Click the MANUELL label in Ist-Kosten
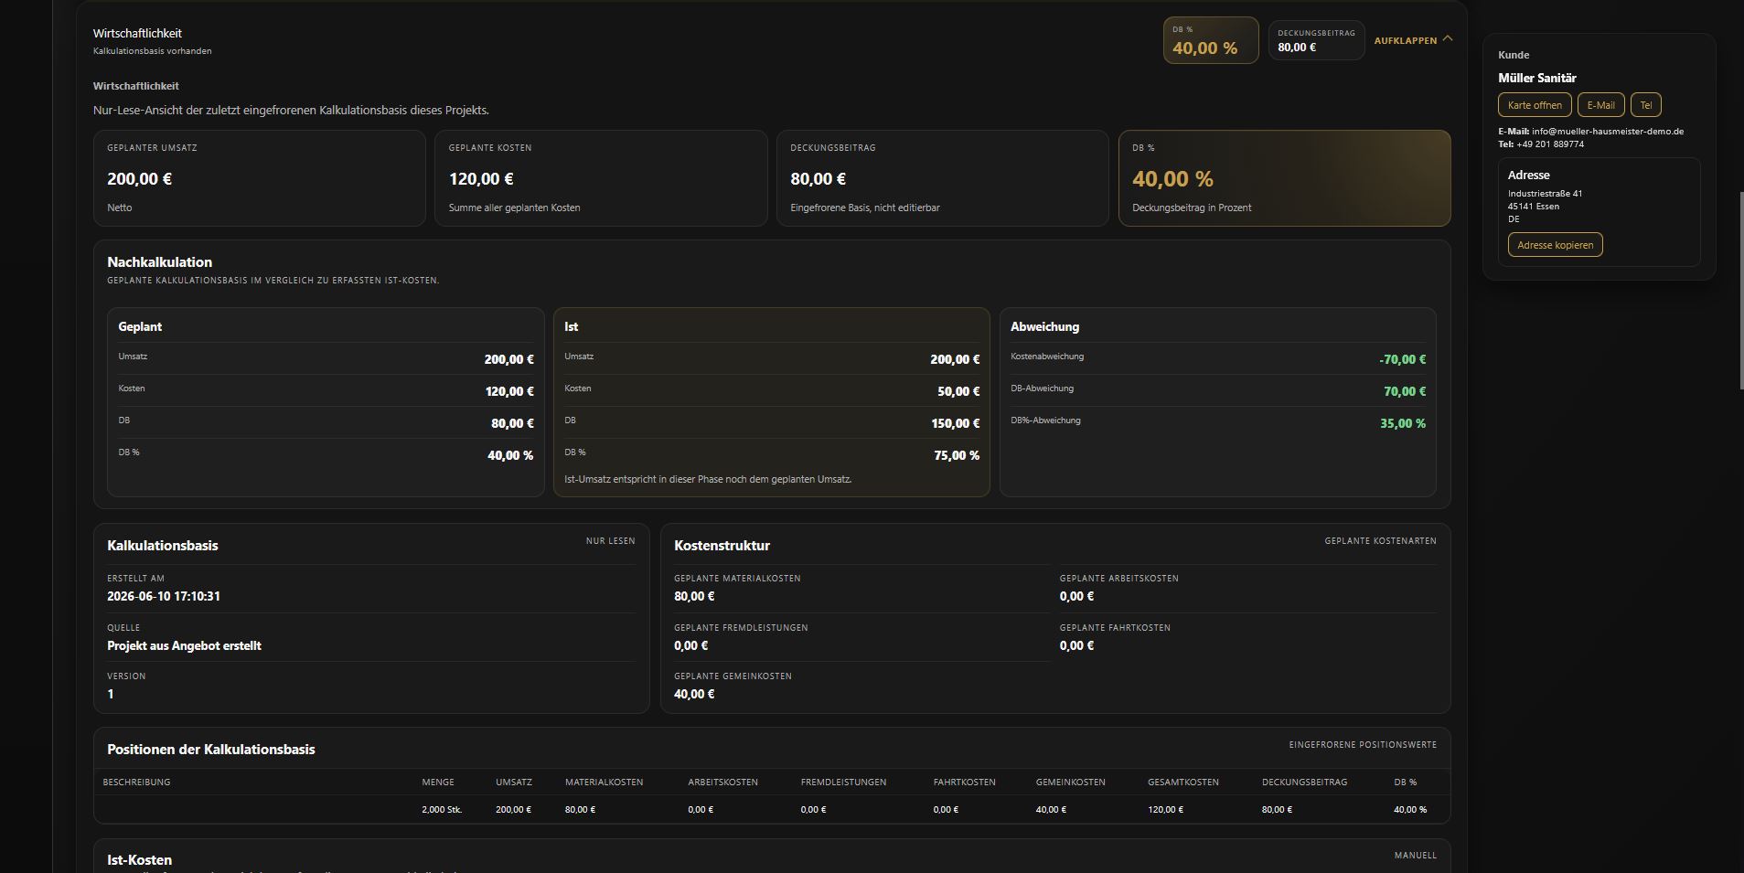This screenshot has width=1744, height=873. click(x=1415, y=856)
